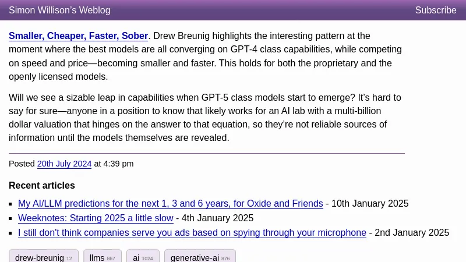Select the llms tag
This screenshot has width=466, height=262.
[102, 257]
